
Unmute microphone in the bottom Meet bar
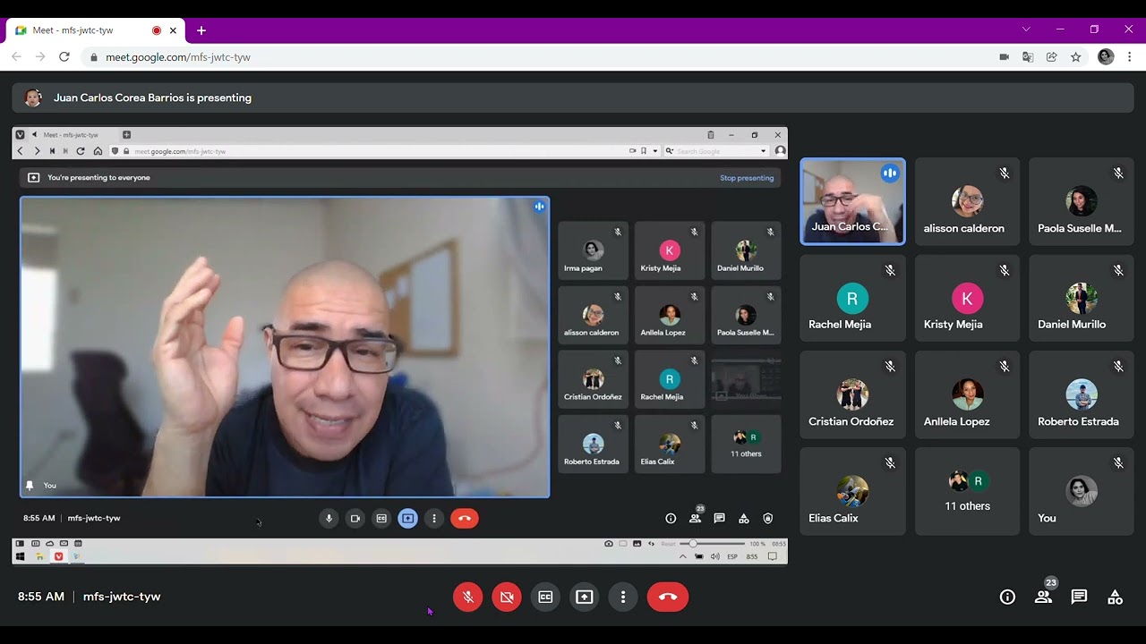(x=467, y=597)
